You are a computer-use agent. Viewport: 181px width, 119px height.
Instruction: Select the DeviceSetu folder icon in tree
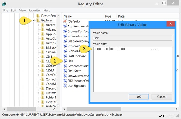[x=38, y=16]
